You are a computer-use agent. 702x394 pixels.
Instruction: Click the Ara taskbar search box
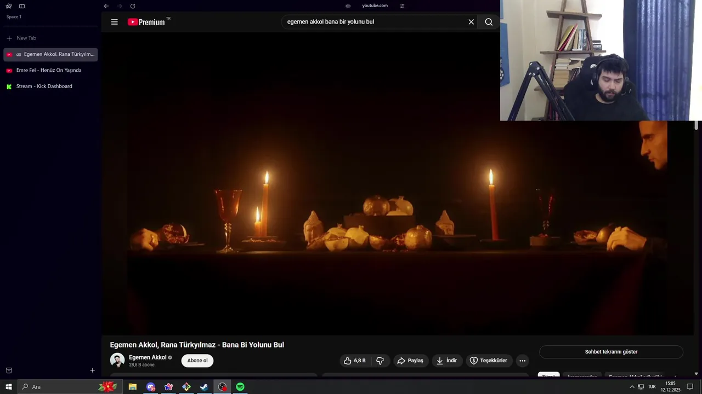[x=70, y=387]
